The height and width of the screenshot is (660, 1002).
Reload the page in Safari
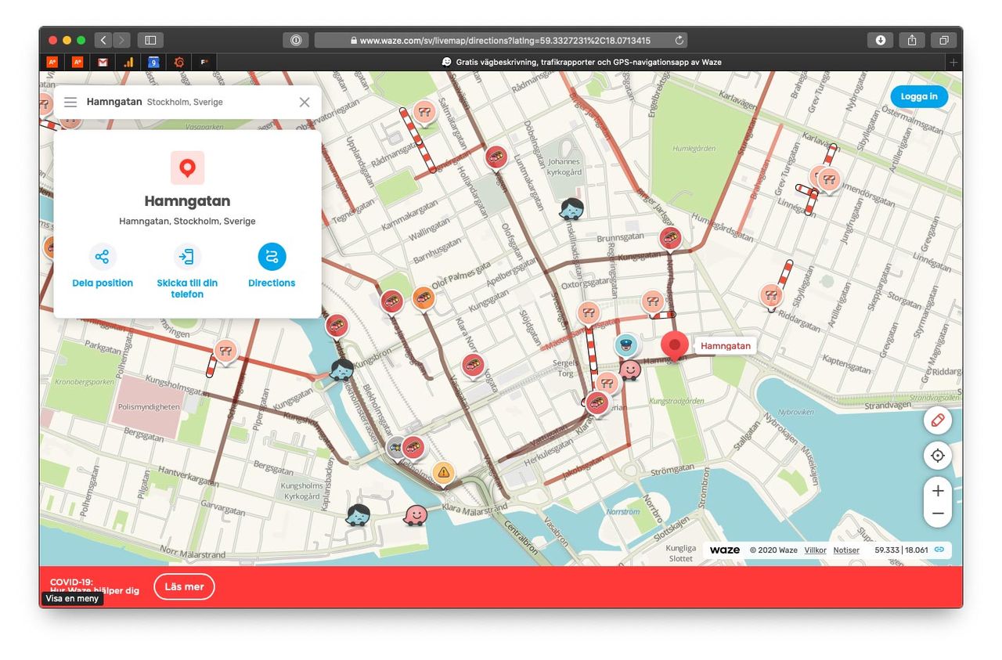click(679, 40)
